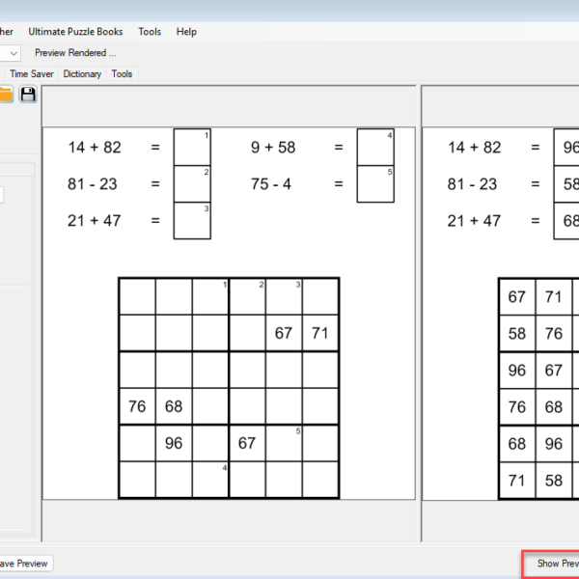Click the 96 cell in the unsolved grid
This screenshot has width=579, height=579.
pos(174,443)
